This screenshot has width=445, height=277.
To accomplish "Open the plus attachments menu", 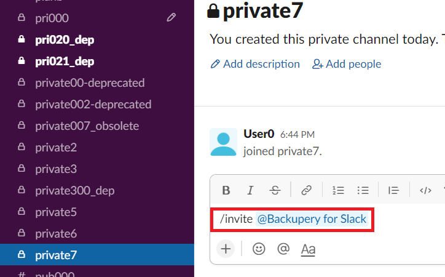I will (226, 249).
